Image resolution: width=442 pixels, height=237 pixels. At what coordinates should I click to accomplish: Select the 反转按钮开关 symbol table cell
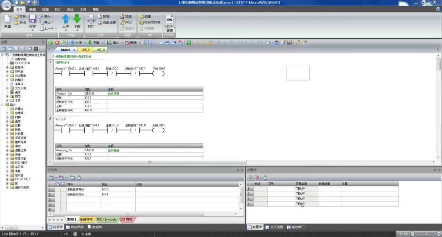[x=84, y=195]
